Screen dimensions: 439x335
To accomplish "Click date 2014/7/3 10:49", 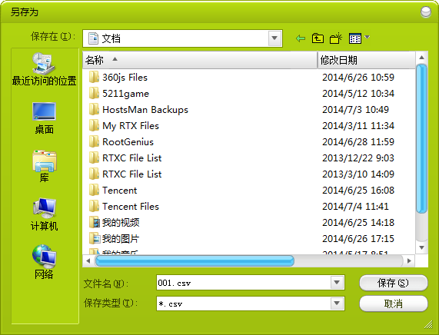I will coord(355,109).
